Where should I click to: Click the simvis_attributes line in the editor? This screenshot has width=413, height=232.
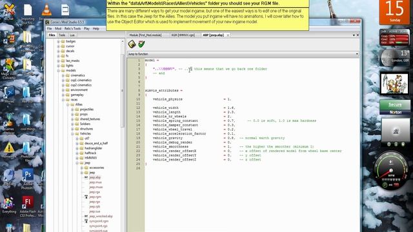[163, 90]
